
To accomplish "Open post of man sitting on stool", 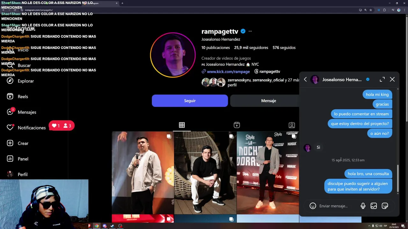I will tap(205, 173).
